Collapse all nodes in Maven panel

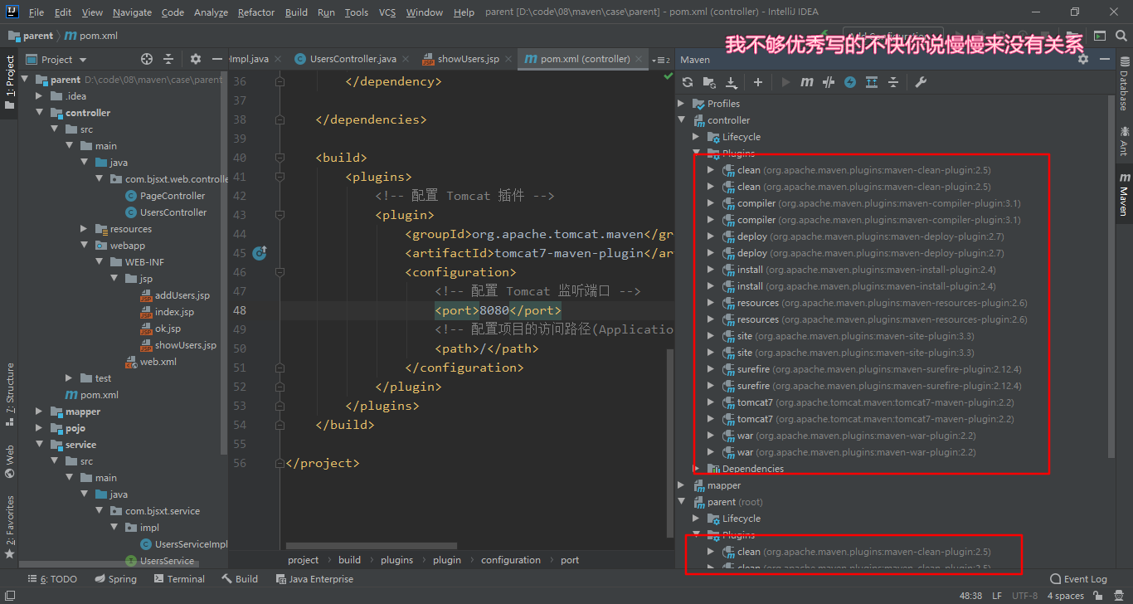pyautogui.click(x=893, y=82)
